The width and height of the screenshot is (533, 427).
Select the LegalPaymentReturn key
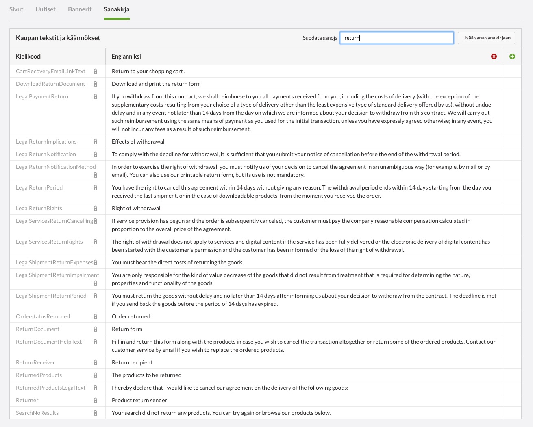42,96
